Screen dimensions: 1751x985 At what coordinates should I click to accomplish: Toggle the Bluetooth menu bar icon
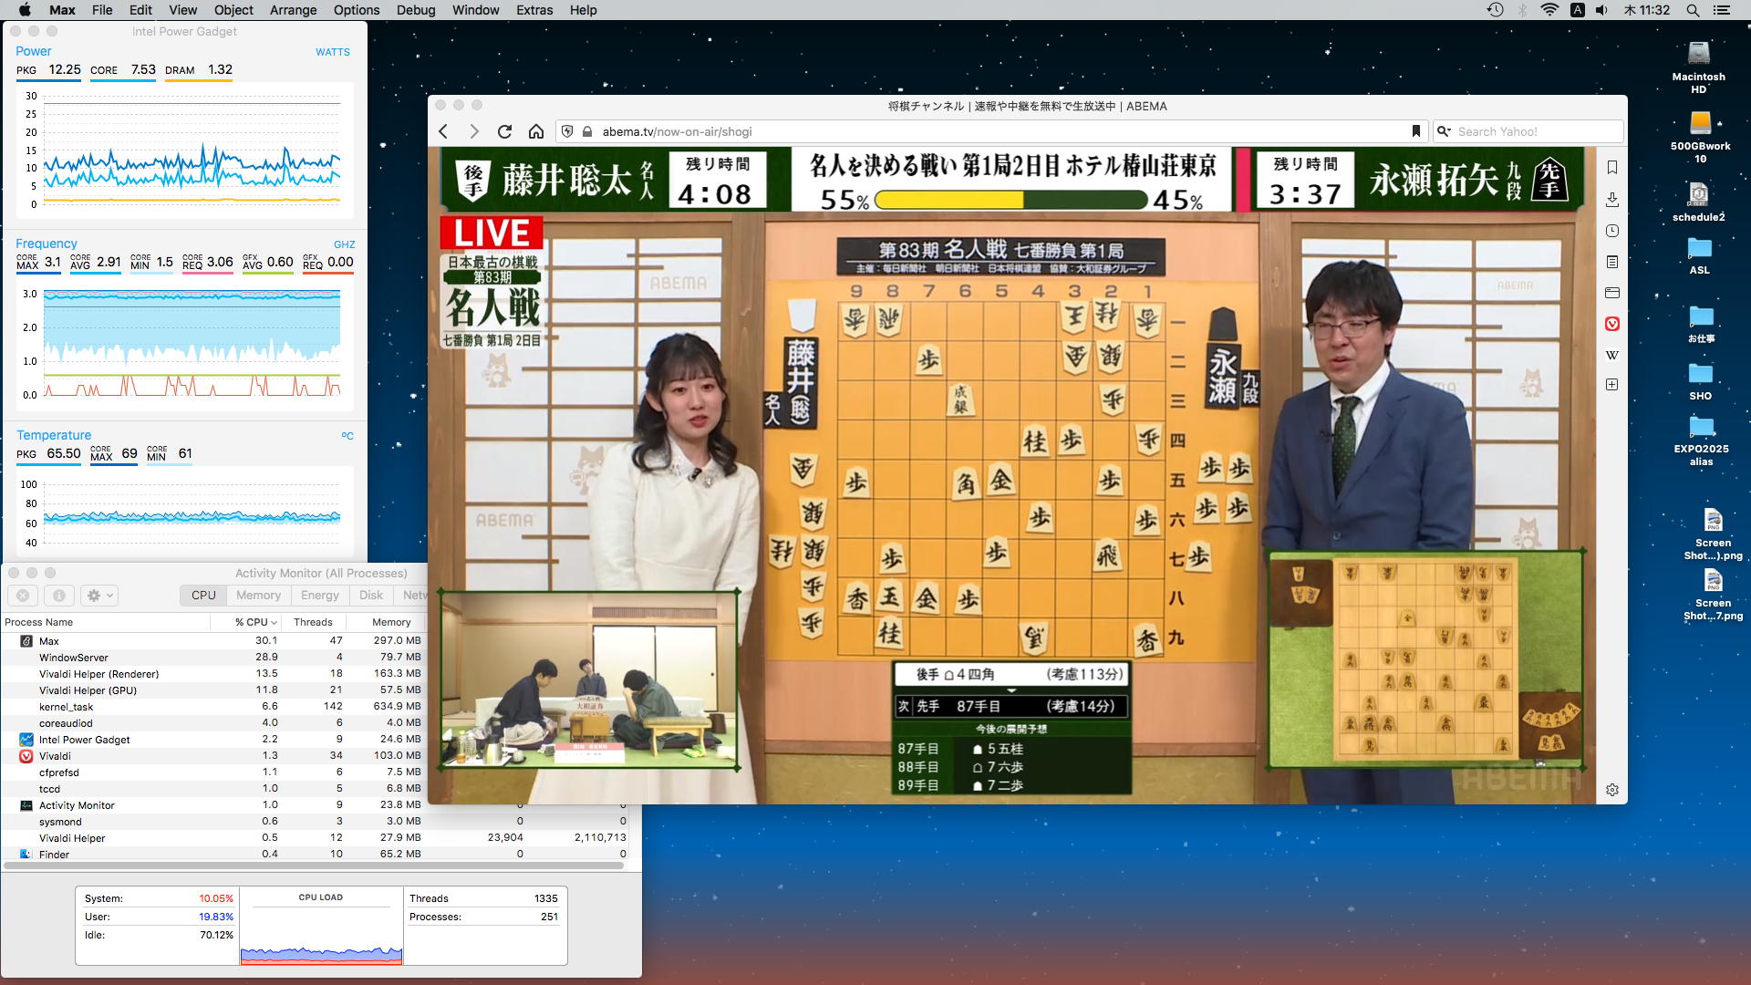coord(1522,10)
